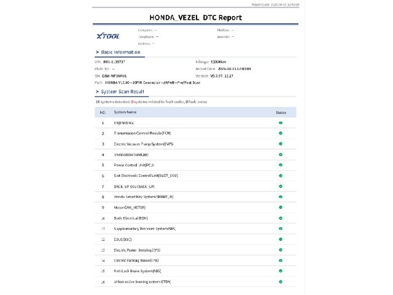
Task: Click the Address field label
Action: (144, 44)
